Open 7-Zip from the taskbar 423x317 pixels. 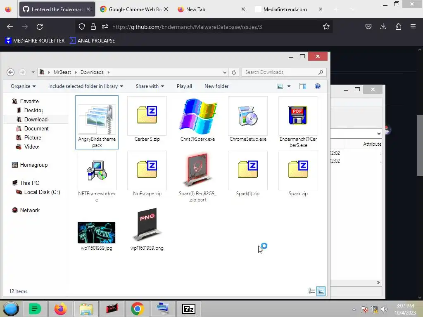188,309
